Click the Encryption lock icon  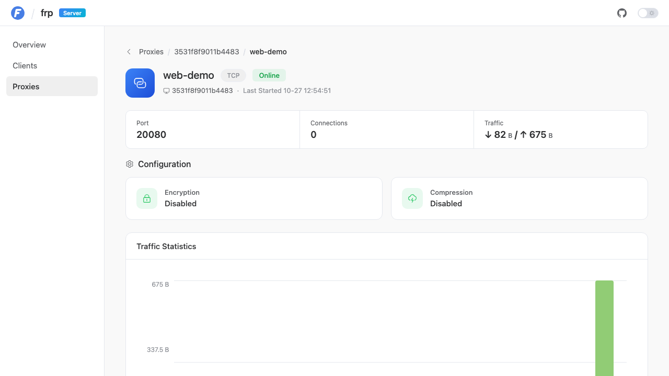147,198
